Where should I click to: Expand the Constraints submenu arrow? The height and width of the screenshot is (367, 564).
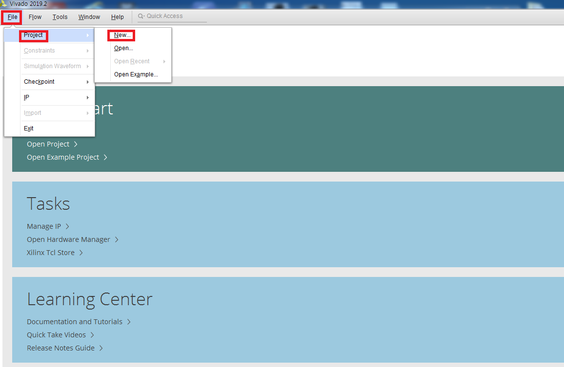pyautogui.click(x=87, y=51)
